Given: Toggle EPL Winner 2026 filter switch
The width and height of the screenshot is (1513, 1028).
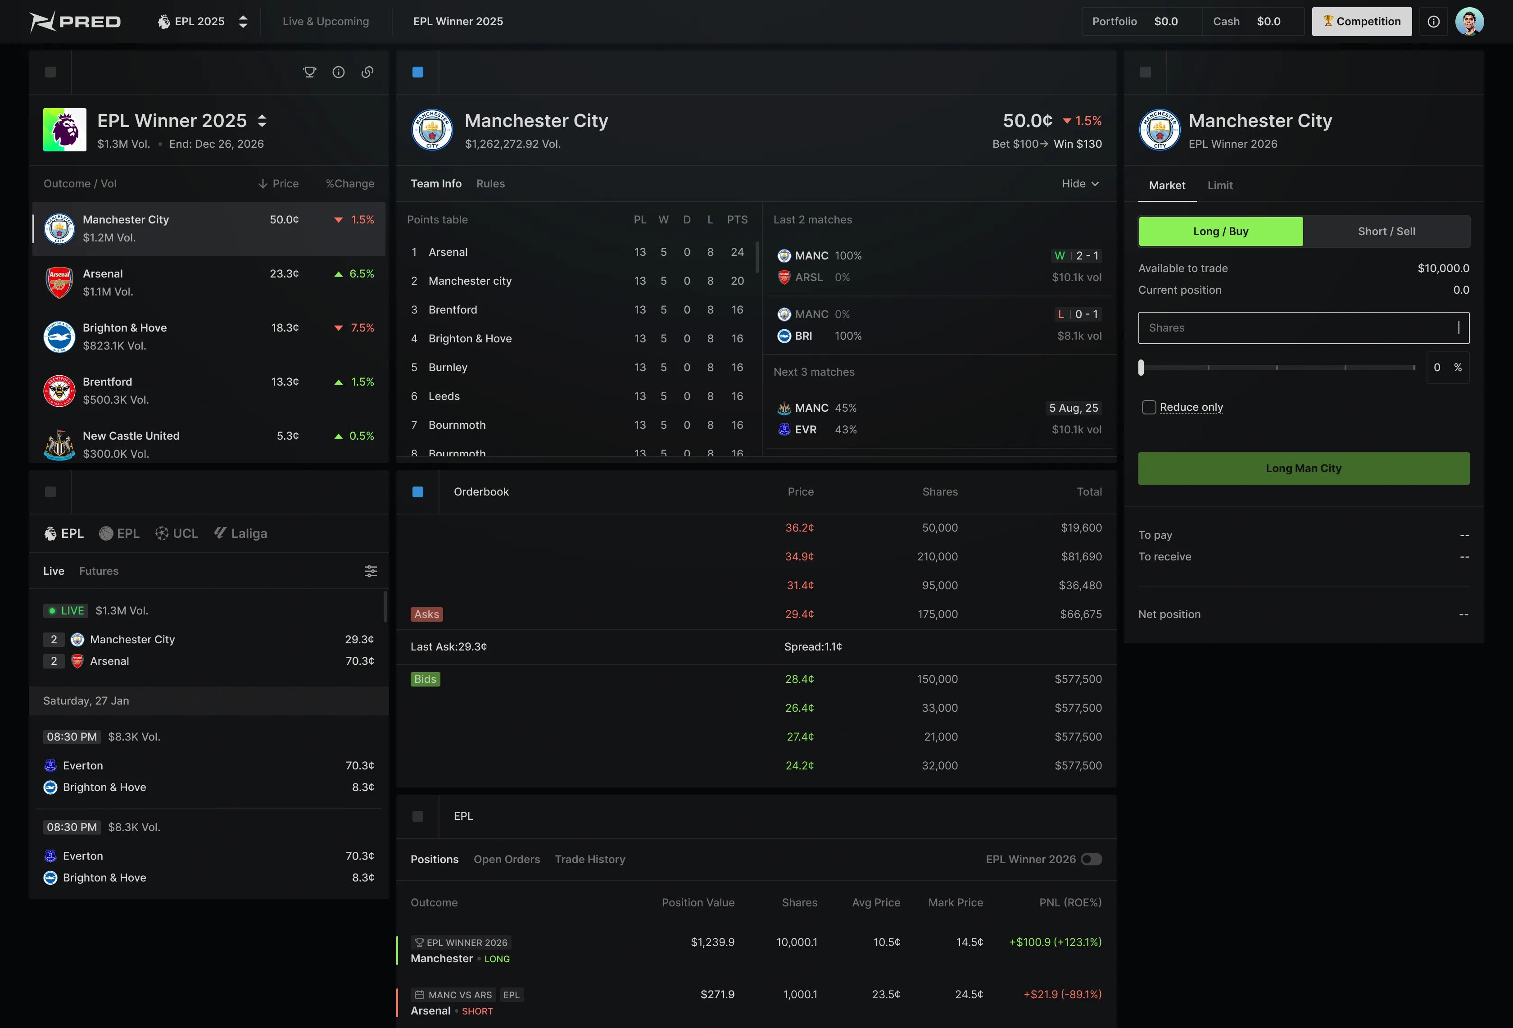Looking at the screenshot, I should click(1091, 859).
